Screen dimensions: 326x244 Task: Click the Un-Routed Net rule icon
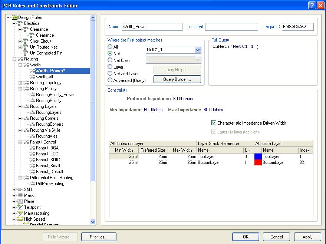[26, 47]
